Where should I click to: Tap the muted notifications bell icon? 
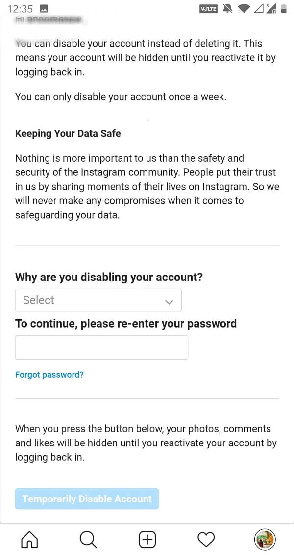pos(227,8)
